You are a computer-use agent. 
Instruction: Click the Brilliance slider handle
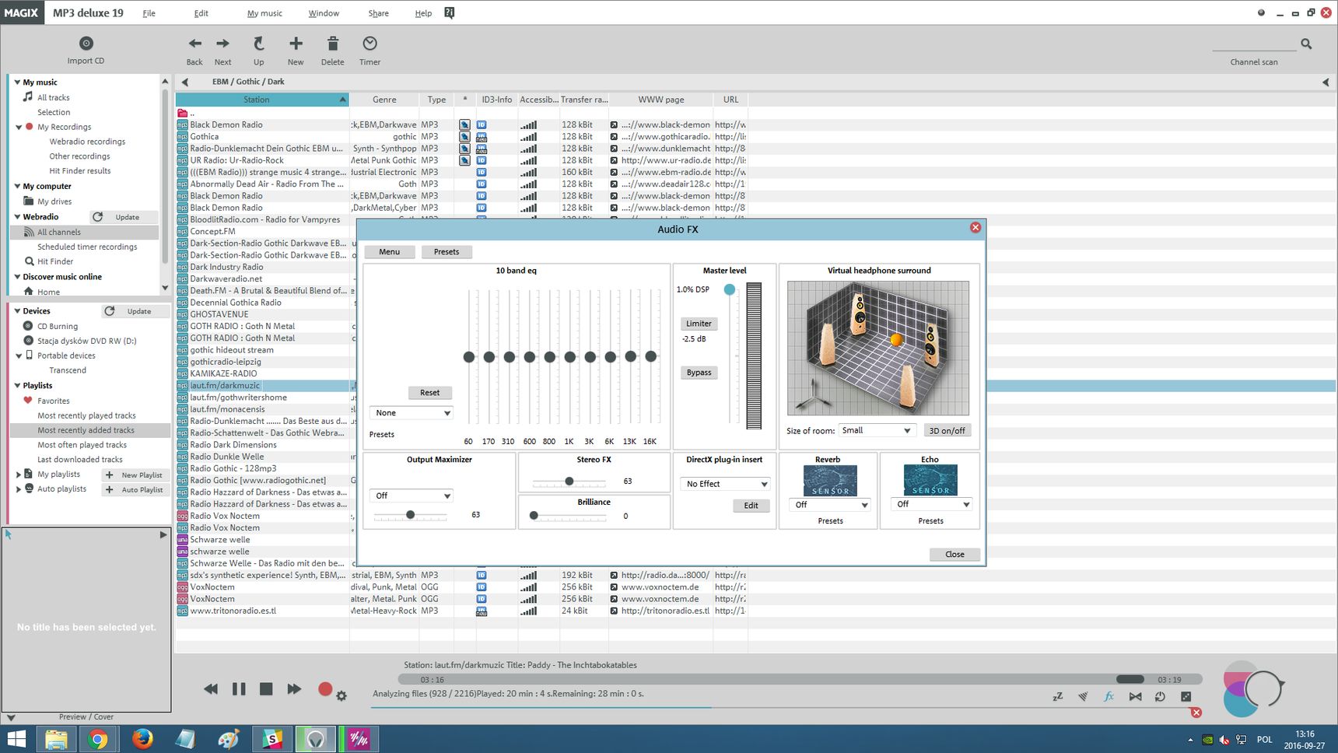(x=534, y=516)
